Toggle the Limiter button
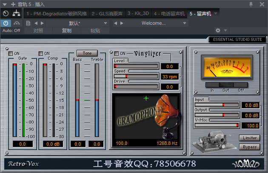This screenshot has width=268, height=173. [250, 138]
